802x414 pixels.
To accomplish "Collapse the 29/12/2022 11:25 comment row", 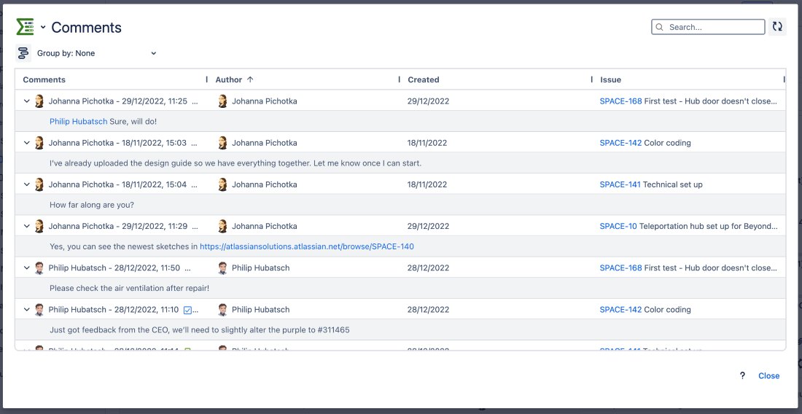I will pos(26,101).
